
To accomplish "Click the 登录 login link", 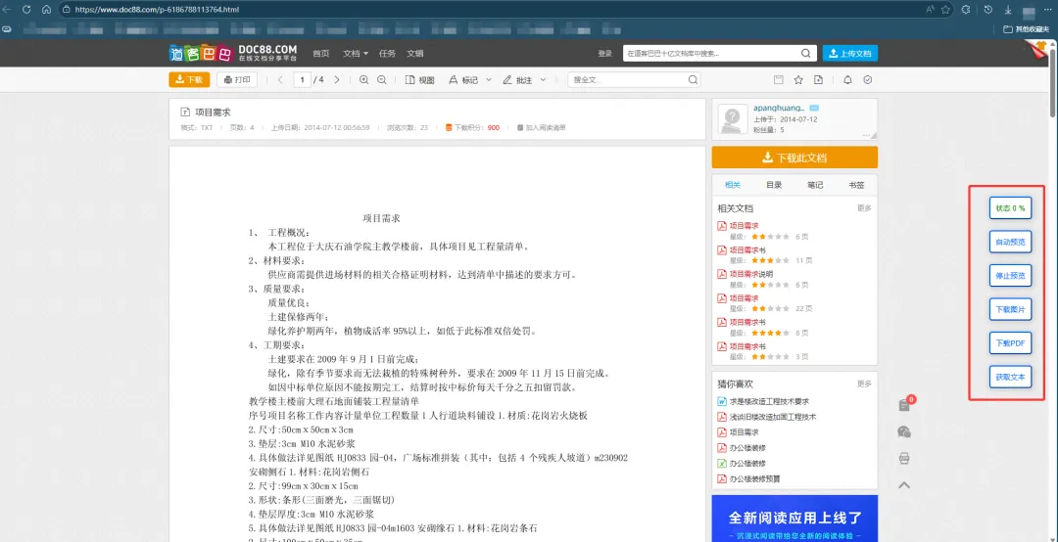I will click(x=604, y=53).
